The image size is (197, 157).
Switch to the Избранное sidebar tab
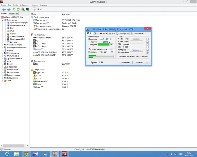(13, 14)
